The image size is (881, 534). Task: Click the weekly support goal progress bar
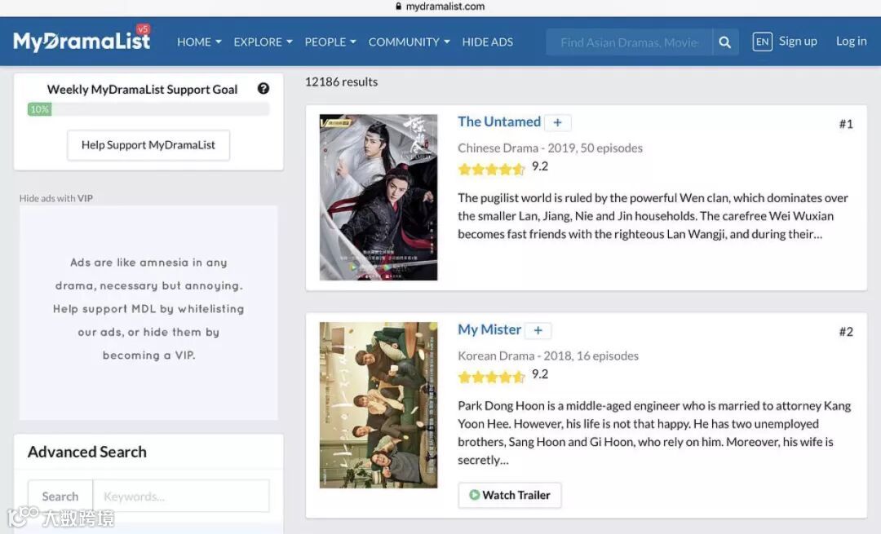pos(148,109)
